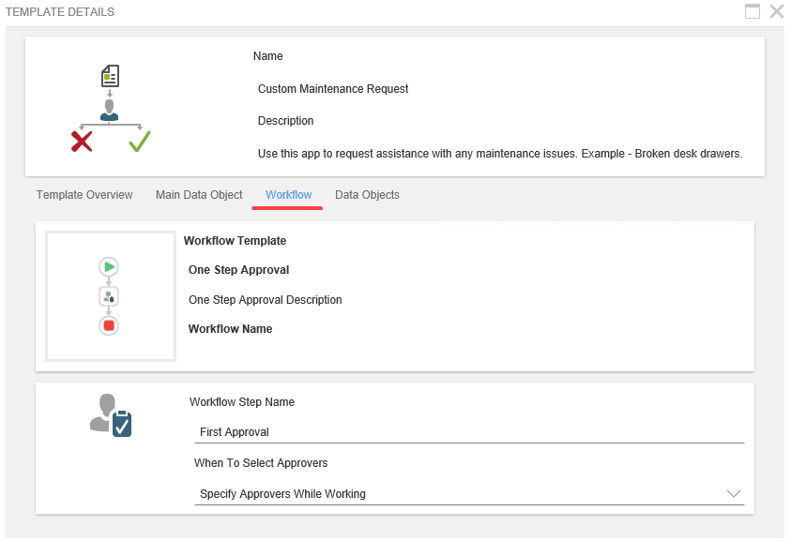Expand the When To Select Approvers dropdown arrow
This screenshot has height=541, width=791.
pos(733,493)
